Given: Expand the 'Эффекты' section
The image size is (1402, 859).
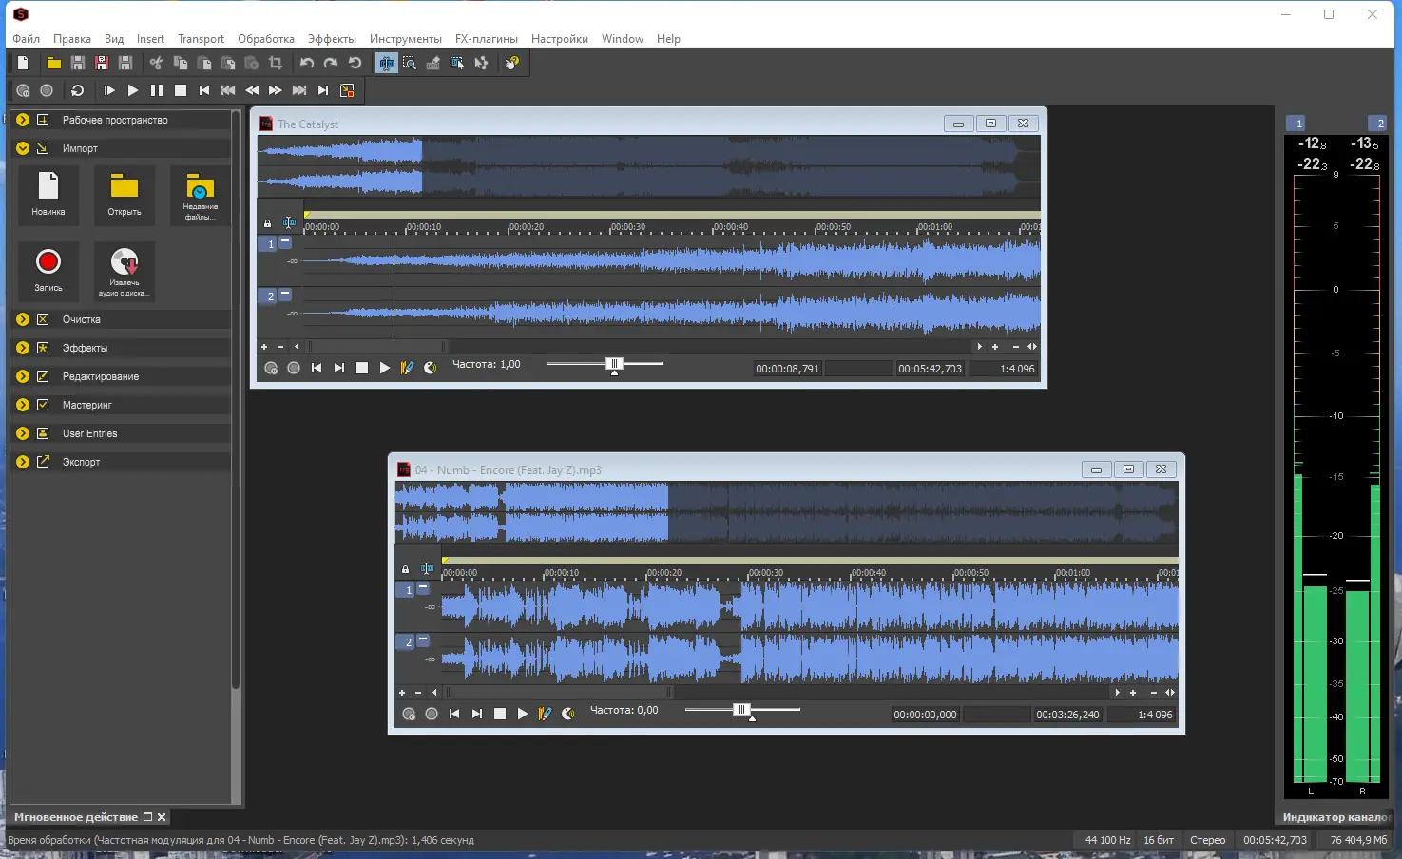Looking at the screenshot, I should (23, 348).
